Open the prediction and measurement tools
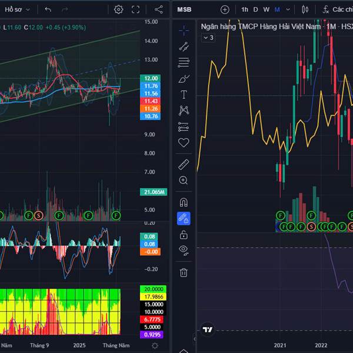This screenshot has width=353, height=353. point(183,126)
